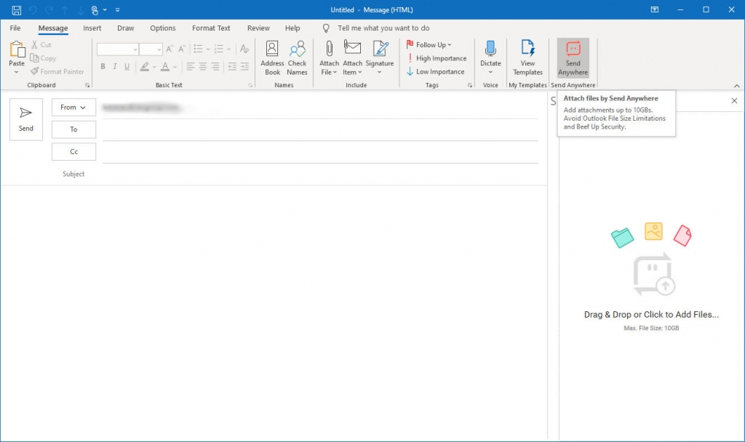
Task: Open the Font Color swatch
Action: 166,66
